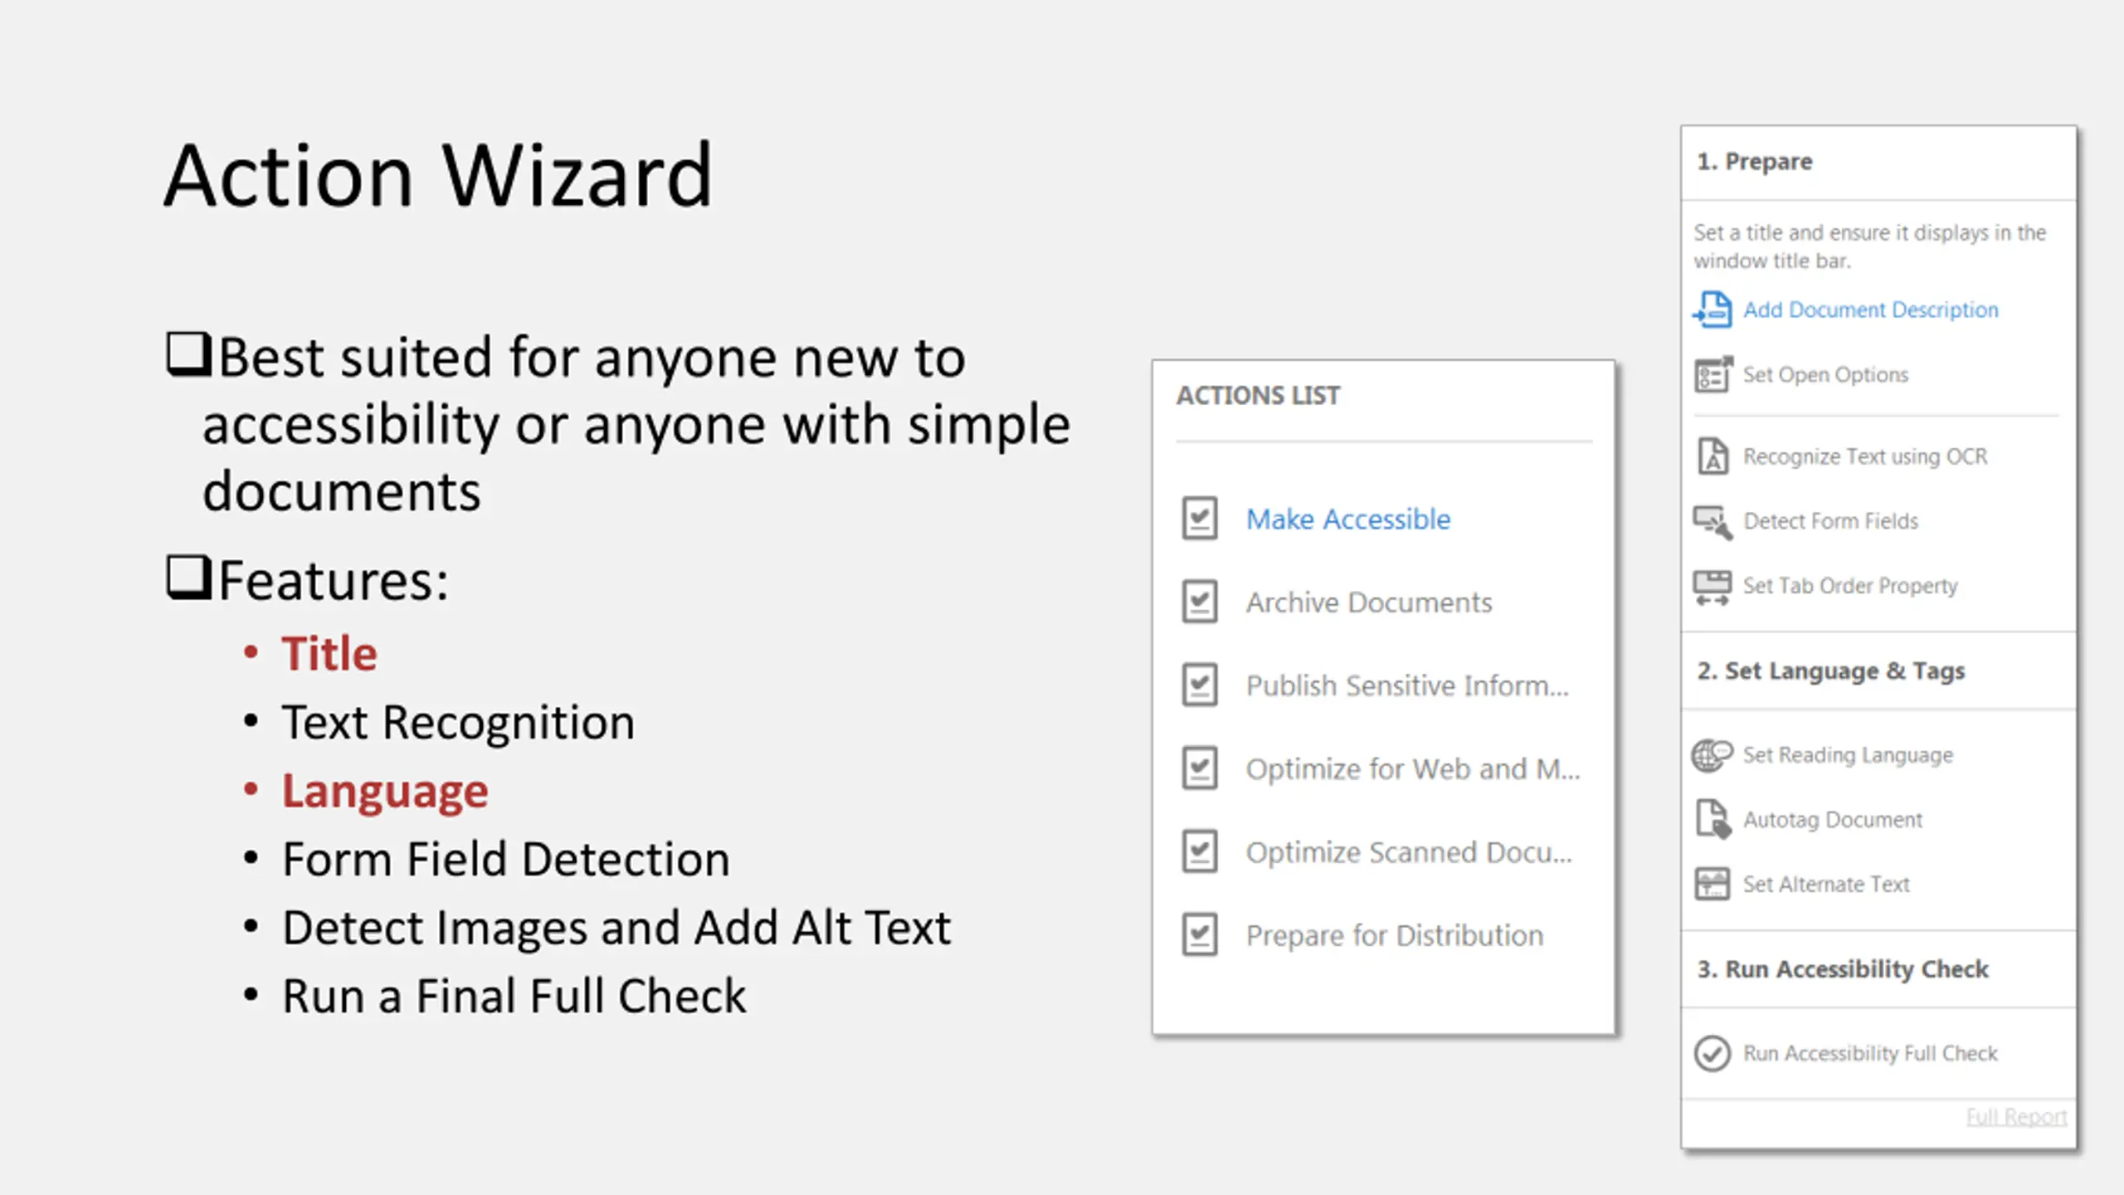Click the Recognize Text using OCR icon
2124x1195 pixels.
coord(1712,456)
